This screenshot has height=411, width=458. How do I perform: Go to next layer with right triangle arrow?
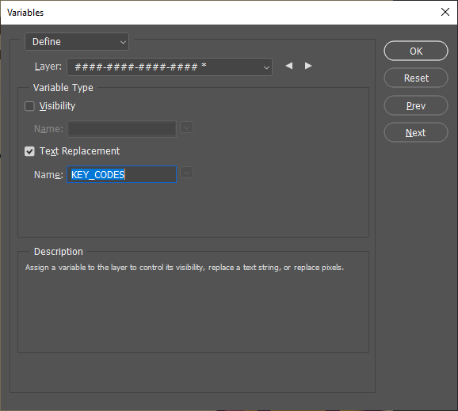(308, 66)
